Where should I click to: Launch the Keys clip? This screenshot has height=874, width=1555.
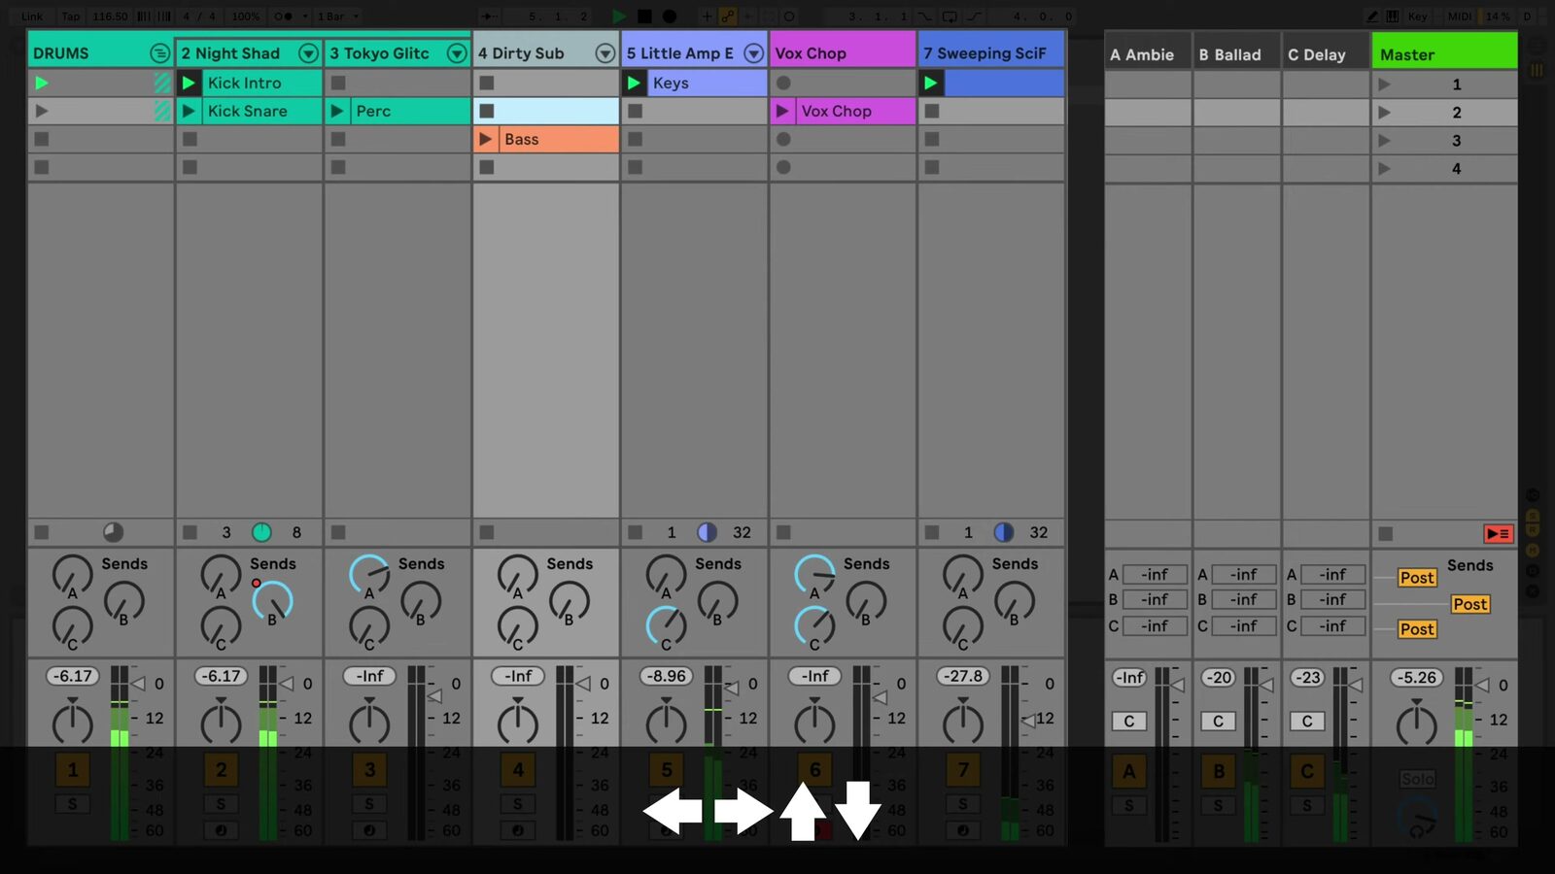coord(634,84)
